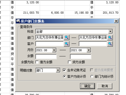
Task: Select 部门为统计项 radio button
Action: pos(92,76)
